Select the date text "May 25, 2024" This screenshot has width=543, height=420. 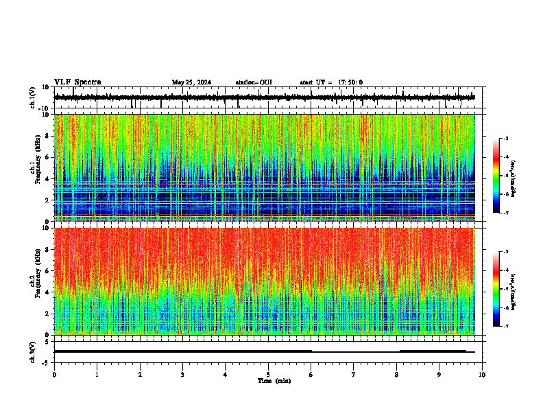[x=191, y=82]
